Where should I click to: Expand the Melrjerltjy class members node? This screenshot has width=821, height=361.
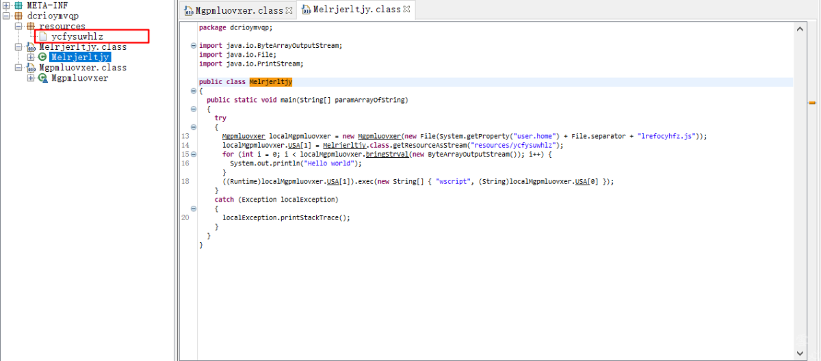pyautogui.click(x=30, y=57)
